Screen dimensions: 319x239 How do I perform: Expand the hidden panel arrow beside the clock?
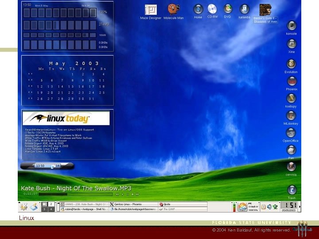coord(300,207)
